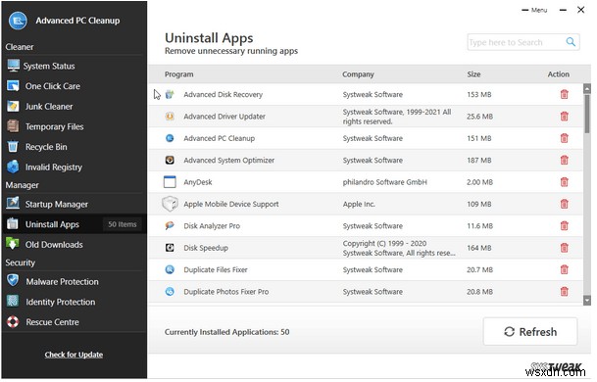
Task: Click the Advanced PC Cleanup row icon in the list
Action: (x=170, y=138)
